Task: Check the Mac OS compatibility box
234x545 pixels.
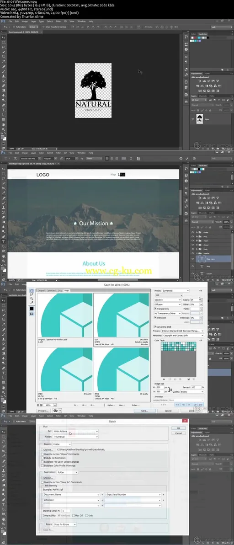Action: click(x=74, y=515)
